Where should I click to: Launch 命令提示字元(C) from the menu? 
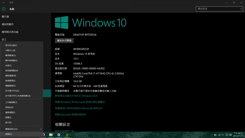point(21,91)
